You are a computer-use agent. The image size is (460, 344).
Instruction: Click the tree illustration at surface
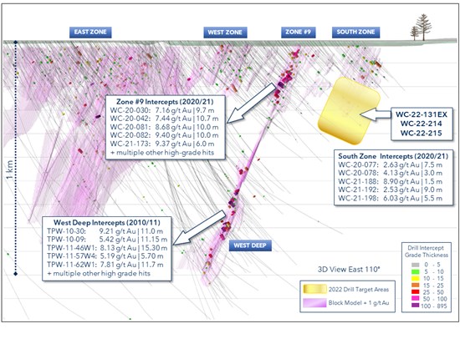click(422, 28)
